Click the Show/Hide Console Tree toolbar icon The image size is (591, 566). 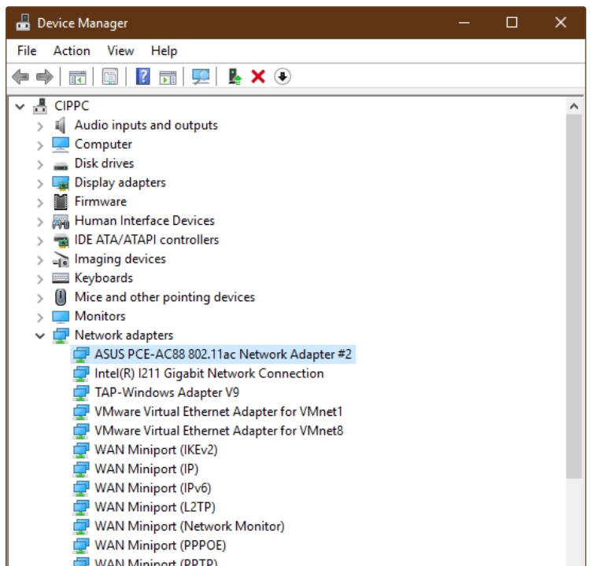click(77, 76)
